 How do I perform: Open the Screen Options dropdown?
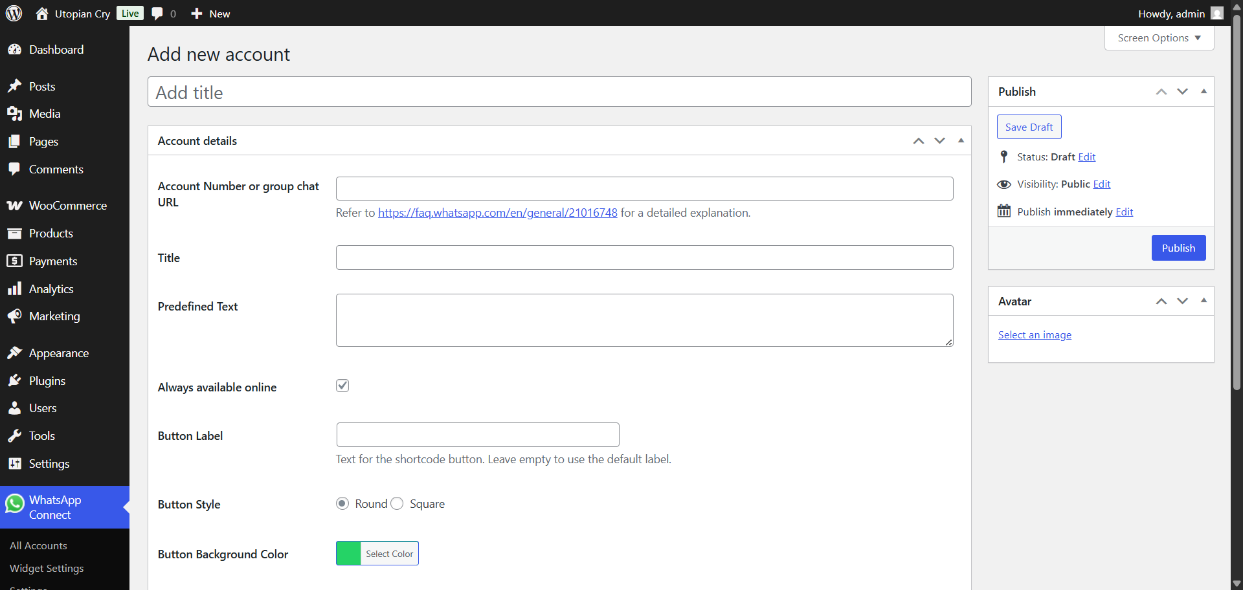(x=1158, y=38)
